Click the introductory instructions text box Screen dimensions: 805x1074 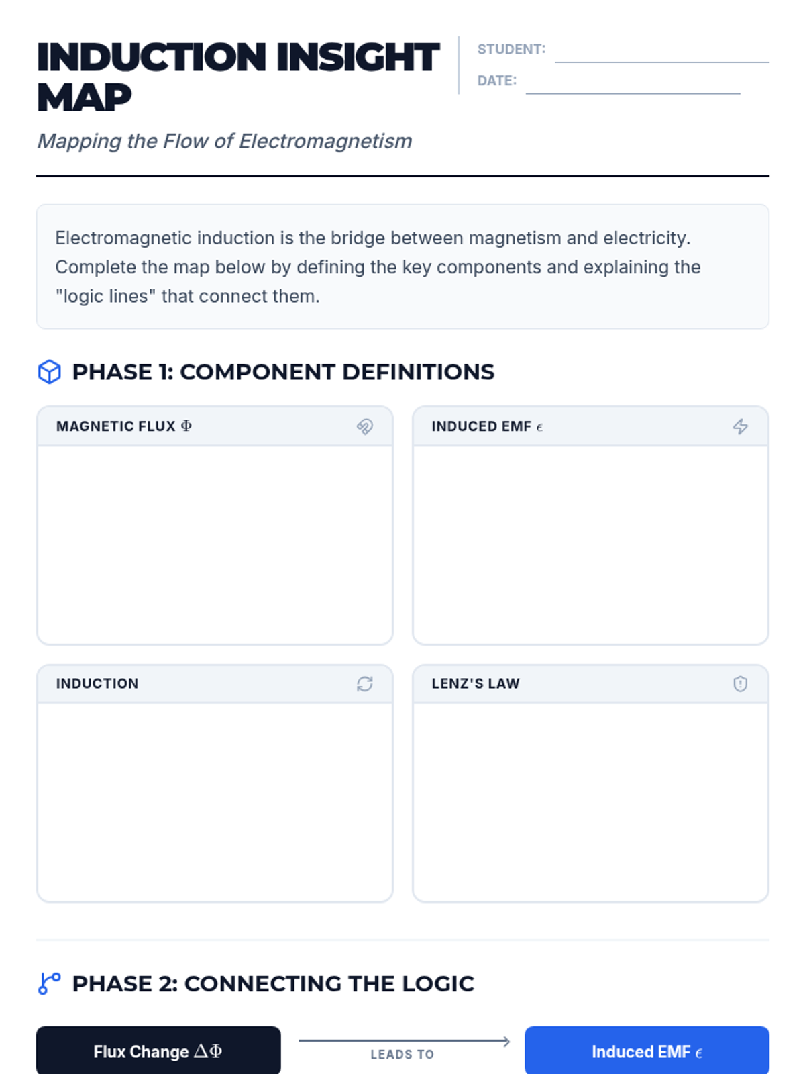coord(402,266)
